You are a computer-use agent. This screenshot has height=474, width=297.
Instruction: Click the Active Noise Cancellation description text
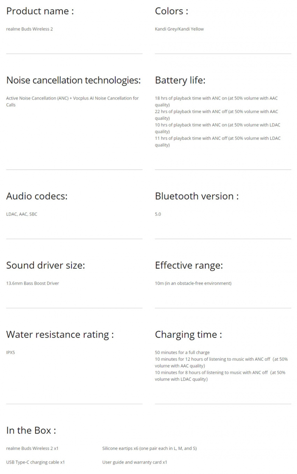[72, 102]
